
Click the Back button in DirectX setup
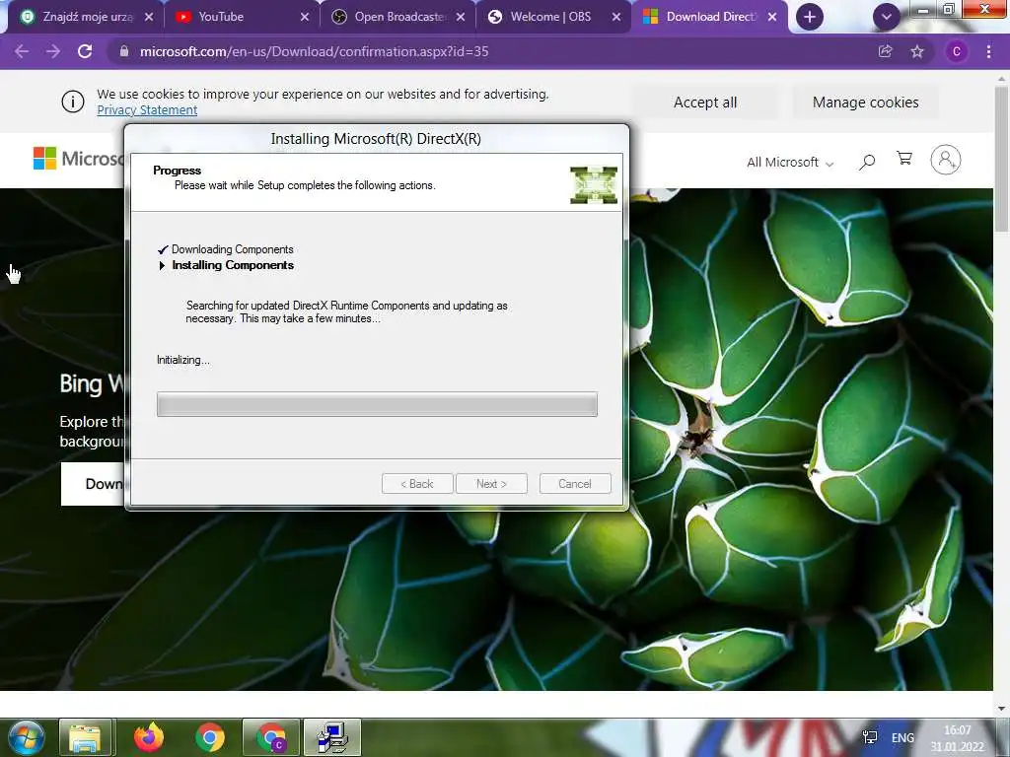417,484
